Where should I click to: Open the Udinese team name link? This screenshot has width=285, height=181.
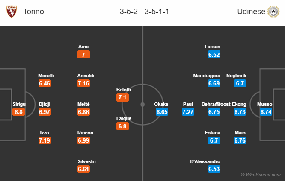(x=251, y=12)
